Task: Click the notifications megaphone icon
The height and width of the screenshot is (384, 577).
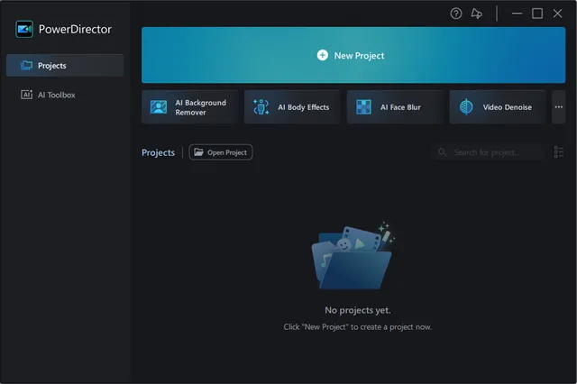Action: tap(477, 14)
